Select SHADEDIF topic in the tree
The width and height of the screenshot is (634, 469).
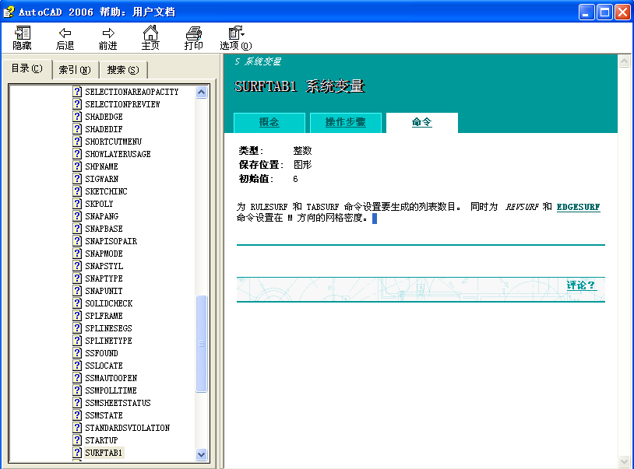pyautogui.click(x=104, y=129)
